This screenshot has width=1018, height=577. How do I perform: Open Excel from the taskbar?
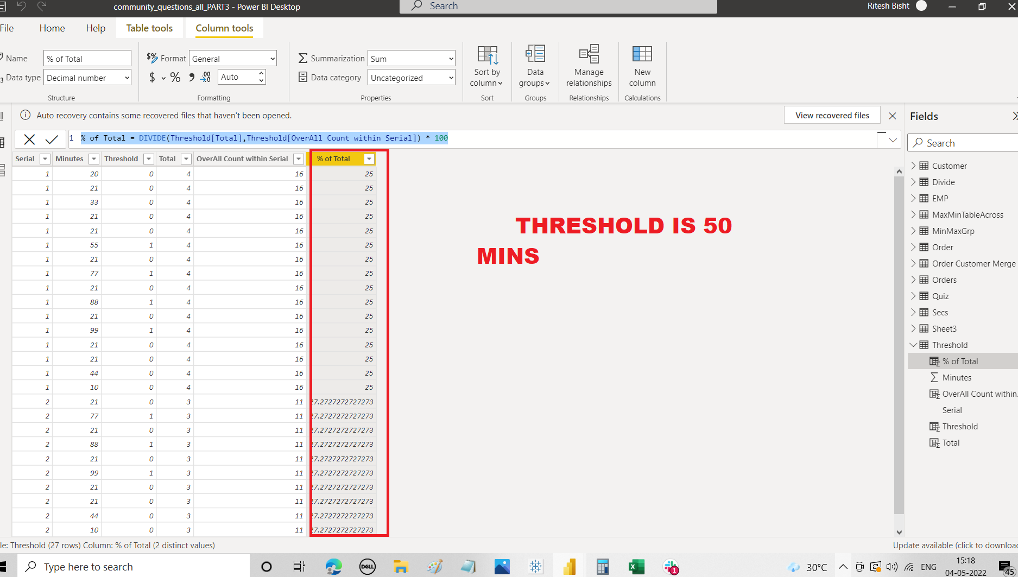tap(636, 567)
